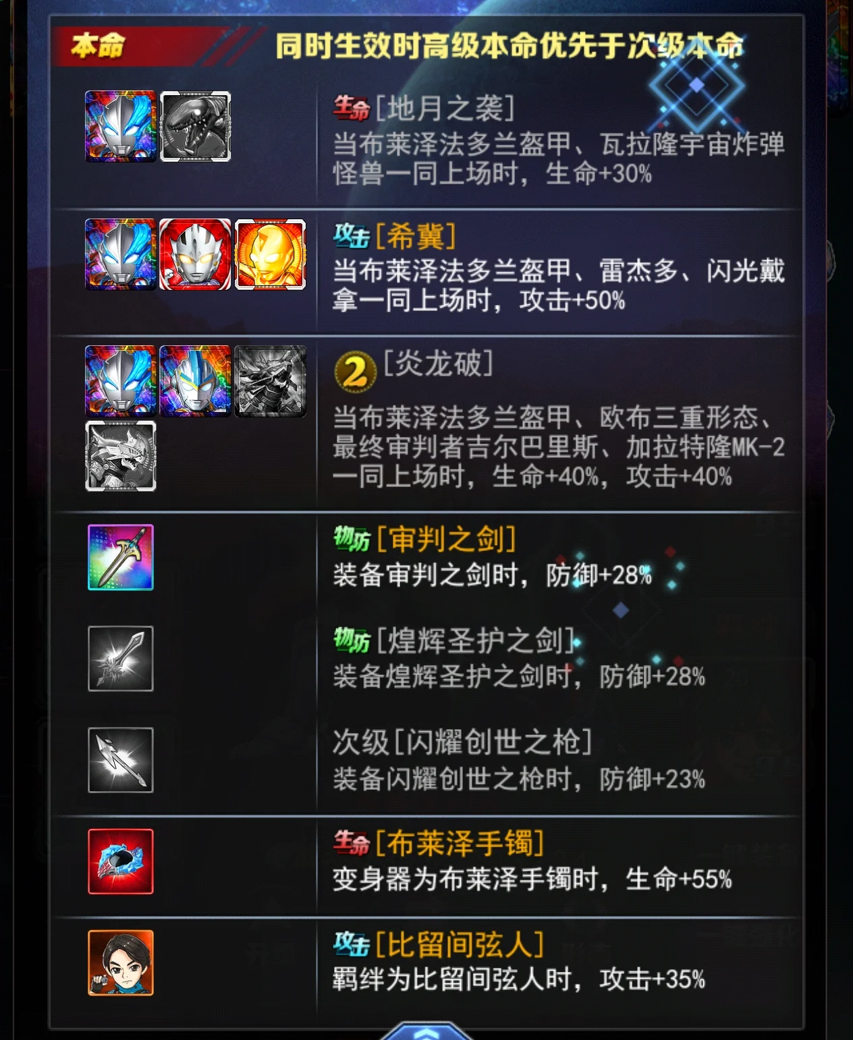Tap the grey 闪耀创世之枪 spear icon
The height and width of the screenshot is (1040, 853).
pos(121,760)
